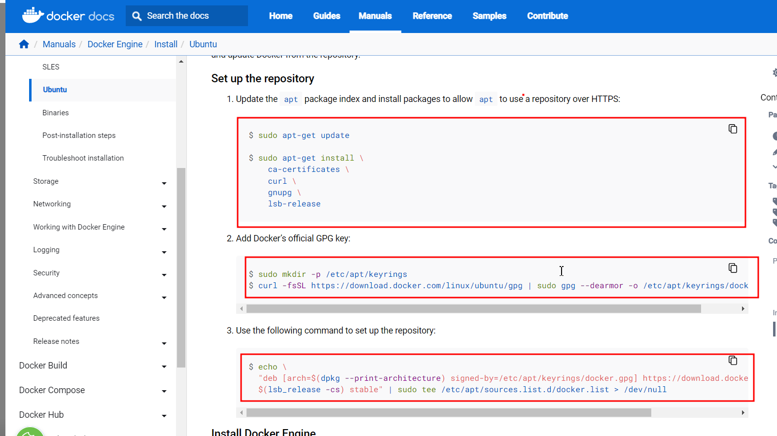Open Binaries in the sidebar
This screenshot has width=777, height=436.
[56, 113]
